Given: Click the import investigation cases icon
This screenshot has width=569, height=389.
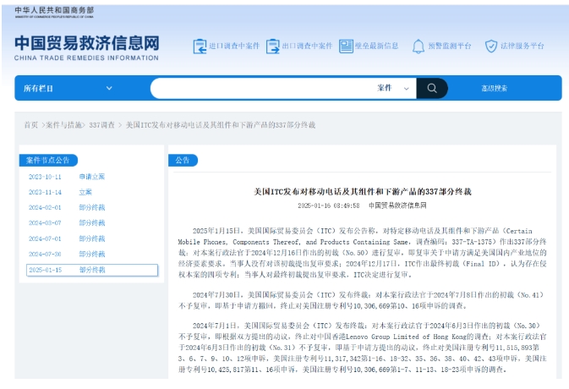Looking at the screenshot, I should [x=200, y=46].
